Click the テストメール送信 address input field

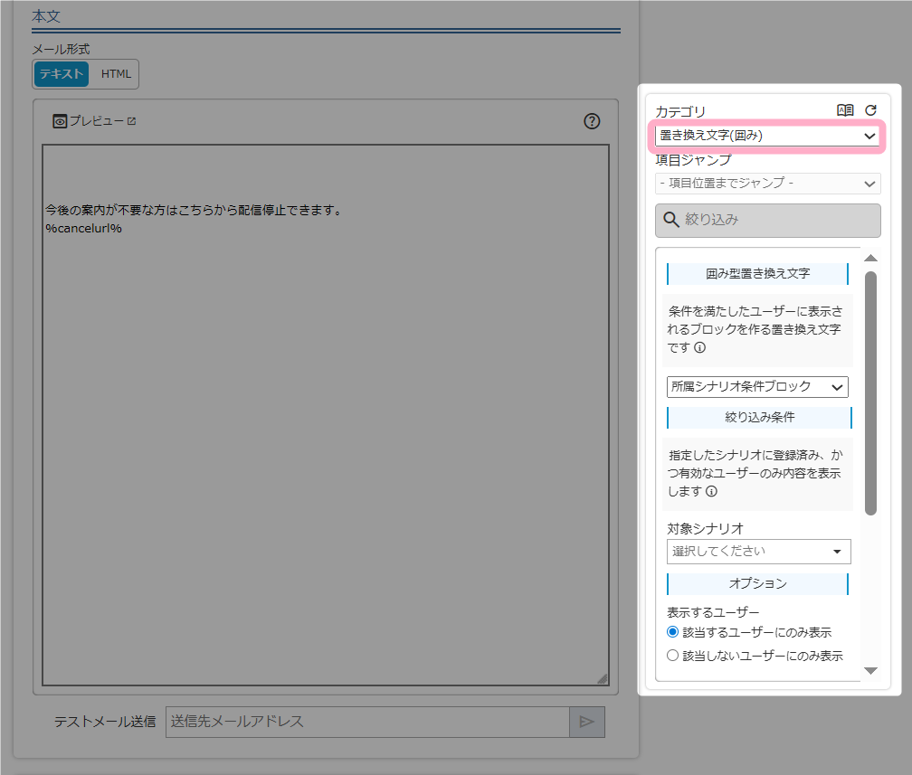tap(366, 722)
